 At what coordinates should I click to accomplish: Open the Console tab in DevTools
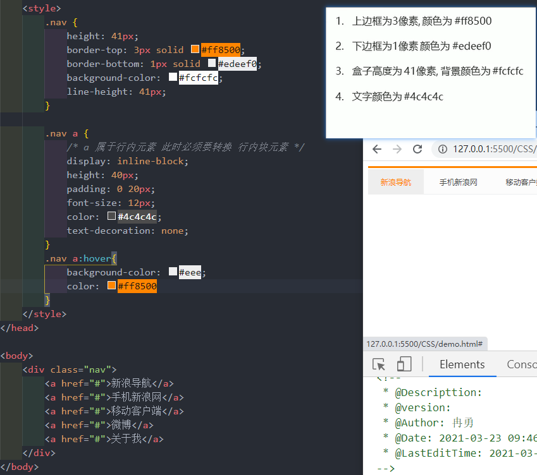click(521, 364)
